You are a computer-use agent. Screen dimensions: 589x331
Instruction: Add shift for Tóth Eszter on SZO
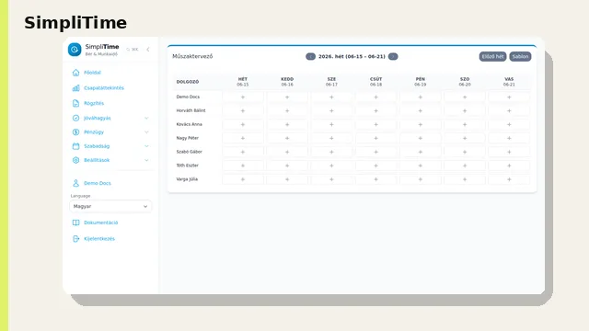pos(465,165)
